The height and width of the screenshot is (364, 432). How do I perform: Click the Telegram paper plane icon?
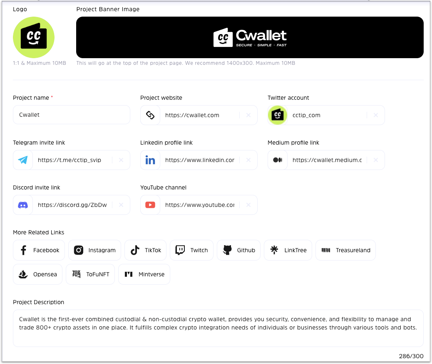coord(23,160)
